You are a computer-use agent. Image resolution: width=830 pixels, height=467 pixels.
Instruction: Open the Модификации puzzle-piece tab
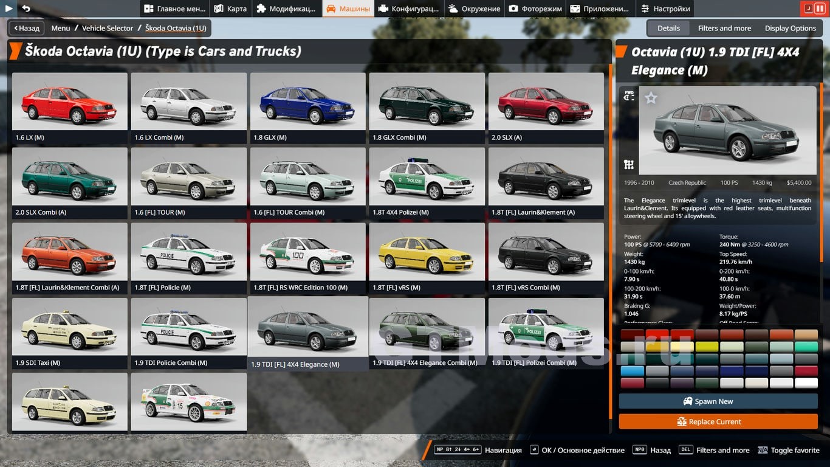286,9
